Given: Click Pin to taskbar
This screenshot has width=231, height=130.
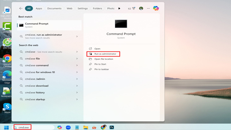Looking at the screenshot, I should tap(102, 69).
